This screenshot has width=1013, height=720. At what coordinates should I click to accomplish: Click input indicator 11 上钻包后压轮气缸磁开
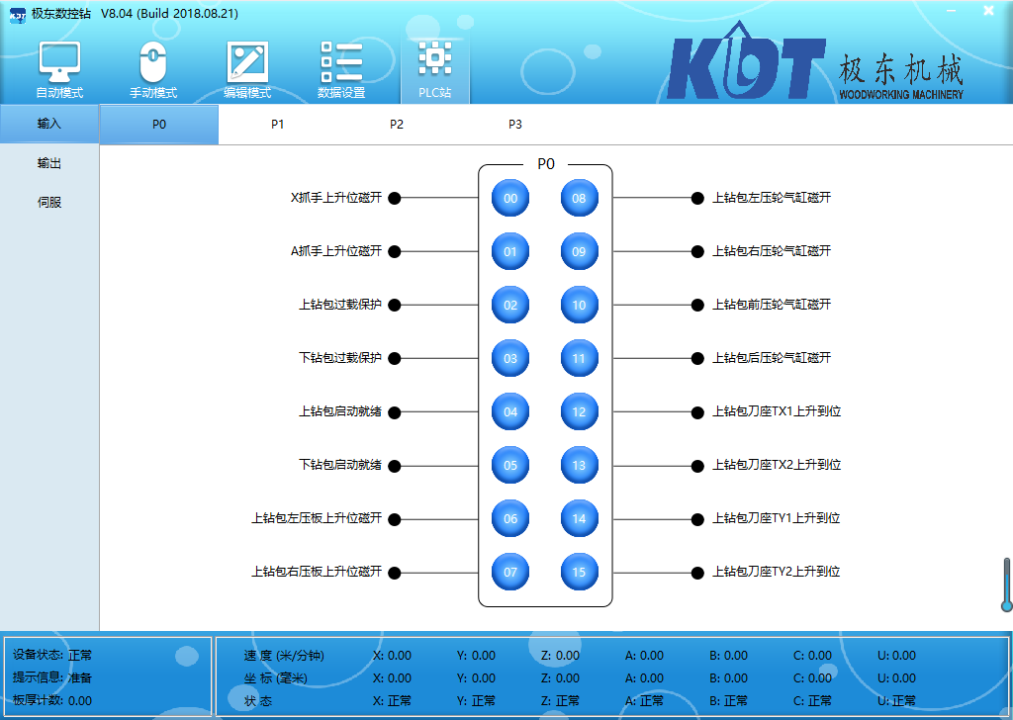(x=580, y=358)
